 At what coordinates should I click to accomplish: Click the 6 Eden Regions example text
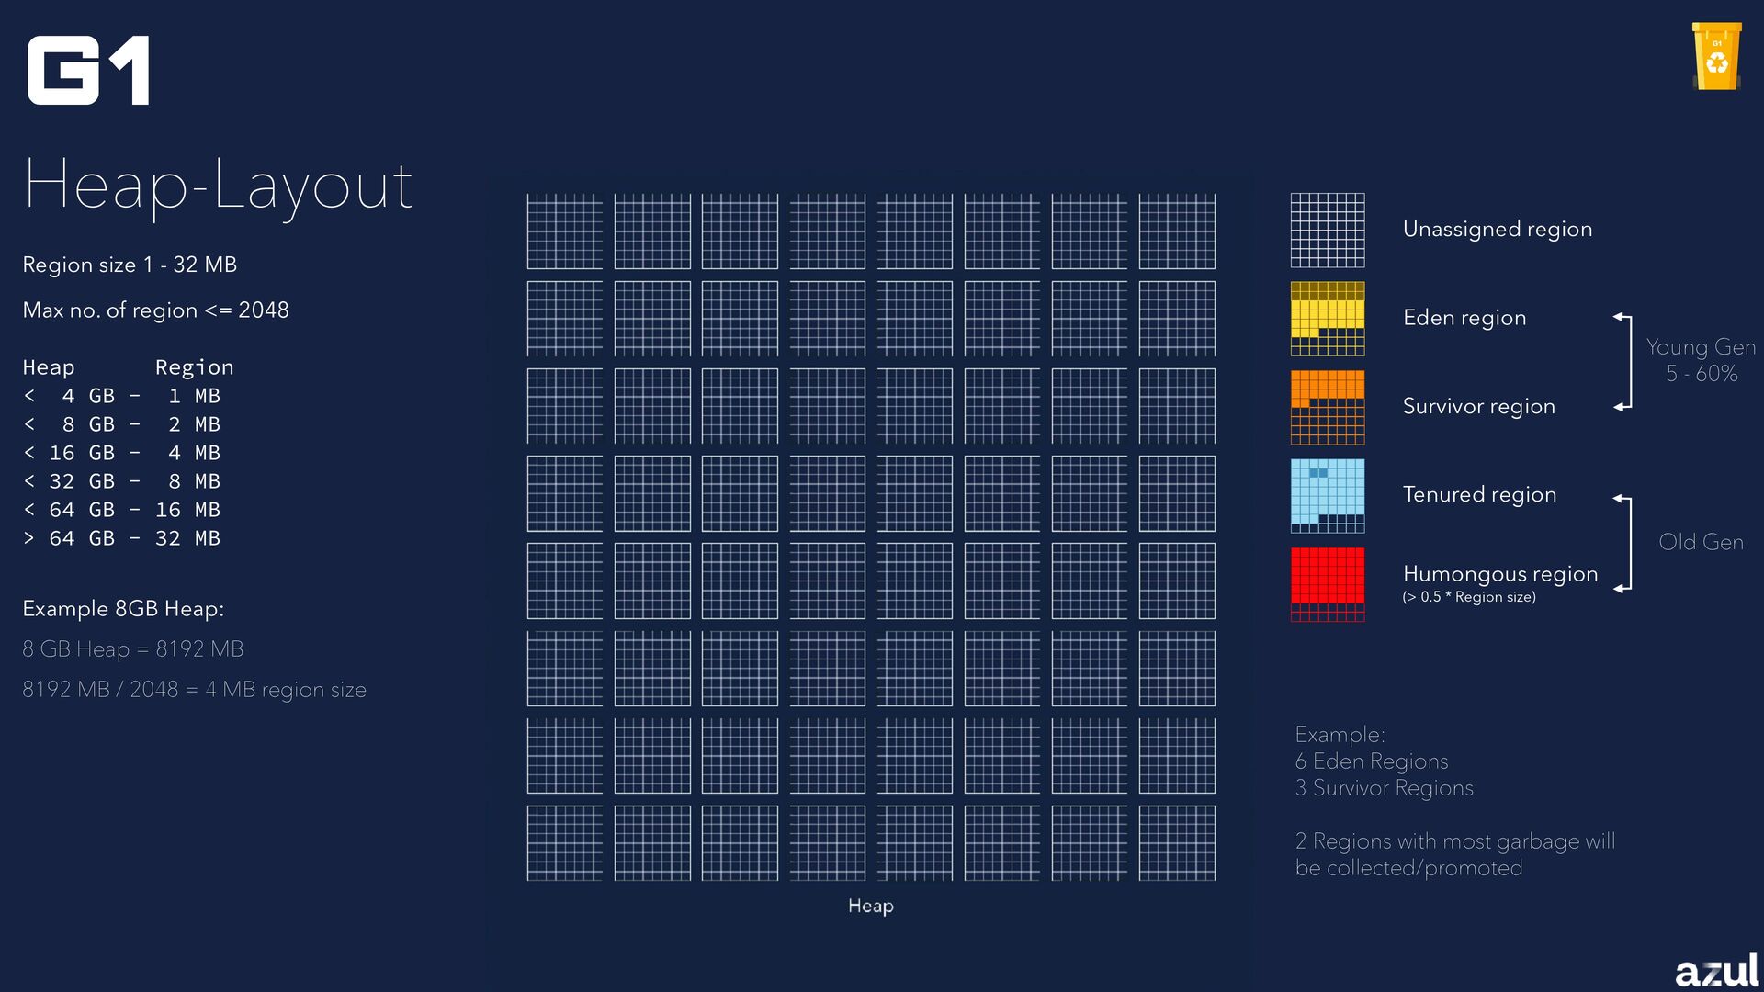1371,761
